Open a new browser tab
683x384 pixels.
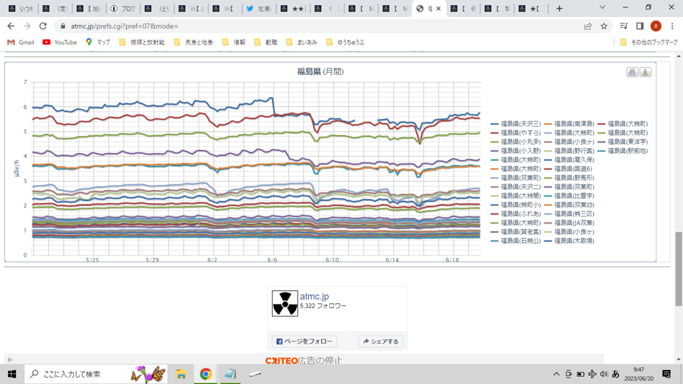[x=559, y=9]
